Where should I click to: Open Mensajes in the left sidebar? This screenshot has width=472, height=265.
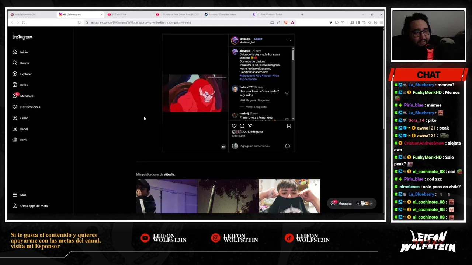[x=22, y=96]
